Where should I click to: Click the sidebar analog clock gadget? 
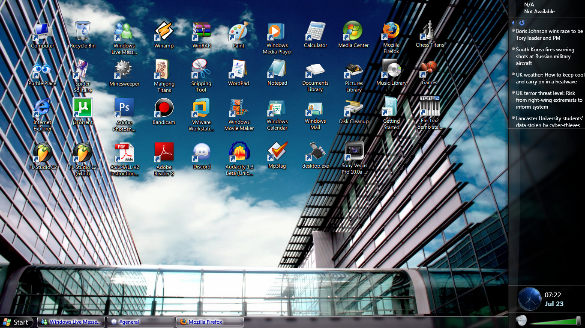pyautogui.click(x=529, y=298)
